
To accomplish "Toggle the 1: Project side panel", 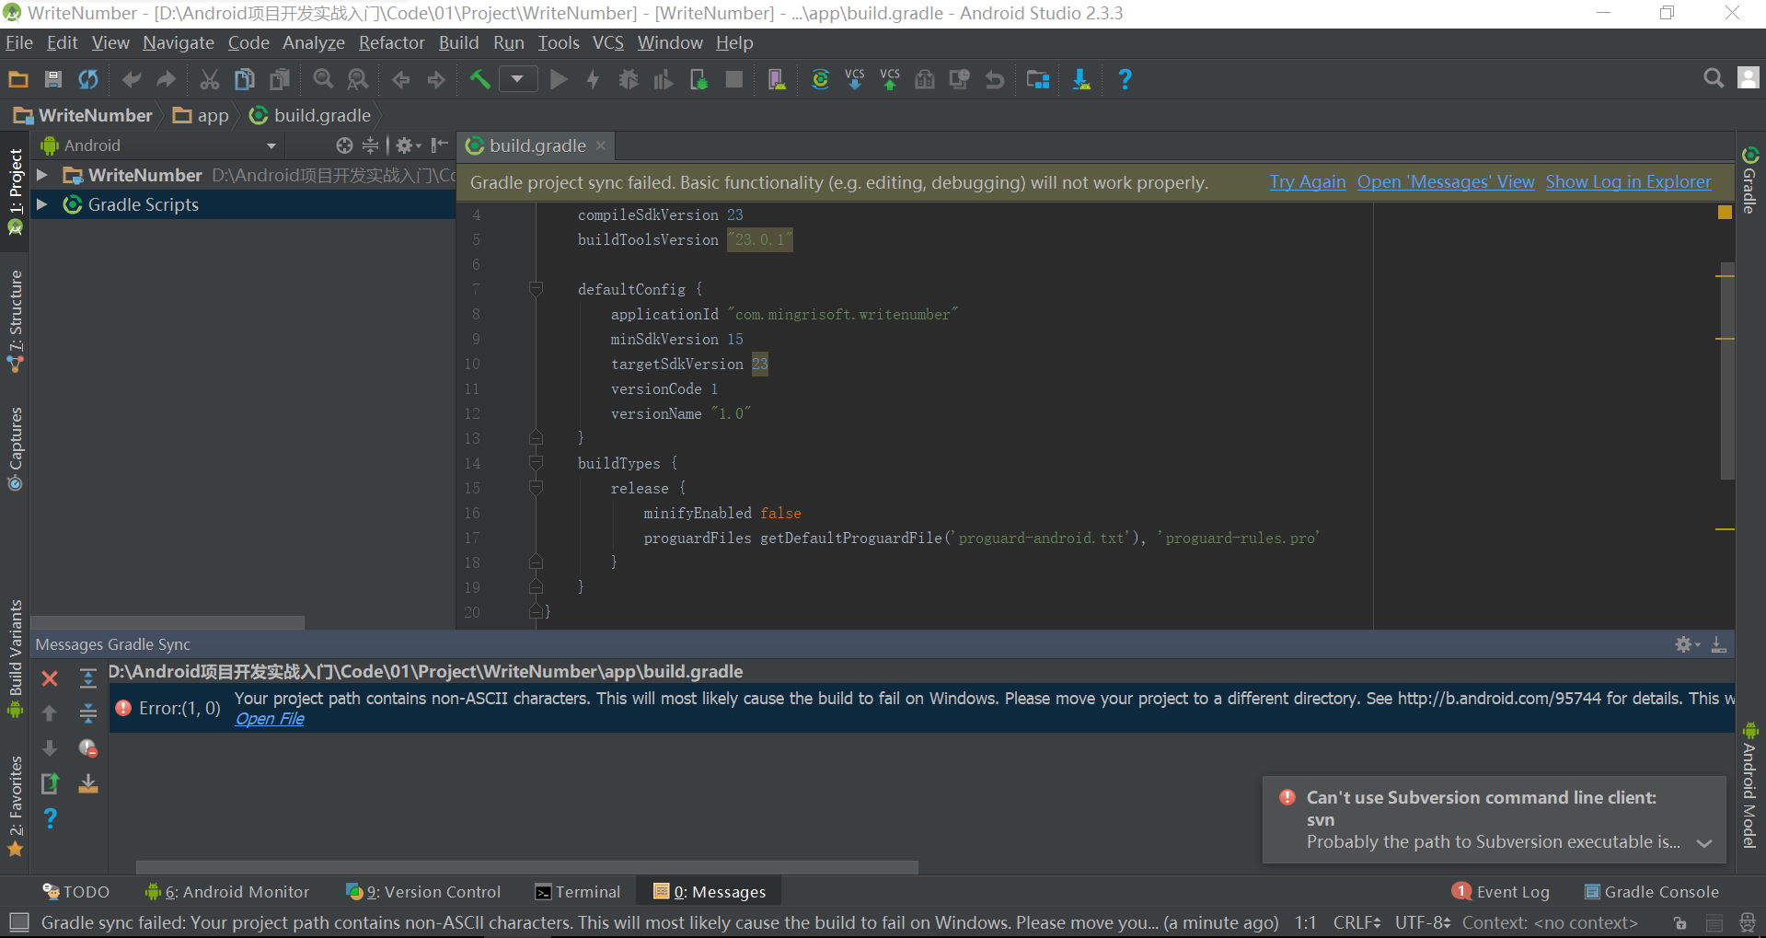I will [15, 191].
